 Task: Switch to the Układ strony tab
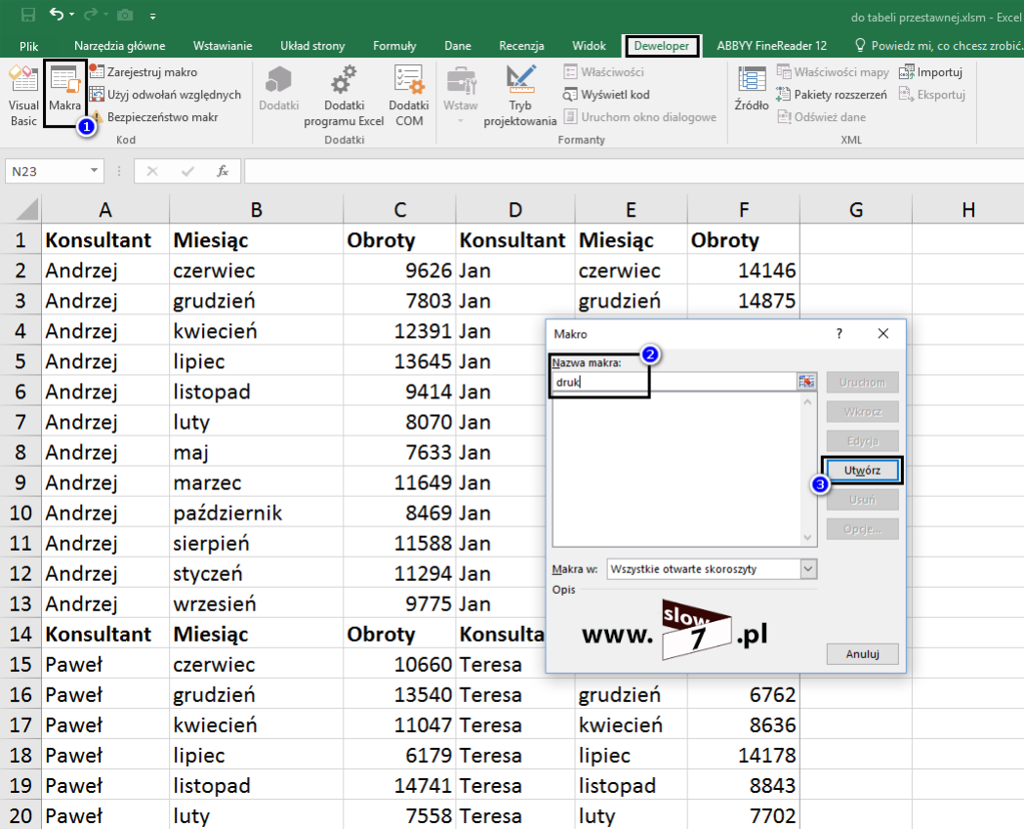coord(312,46)
